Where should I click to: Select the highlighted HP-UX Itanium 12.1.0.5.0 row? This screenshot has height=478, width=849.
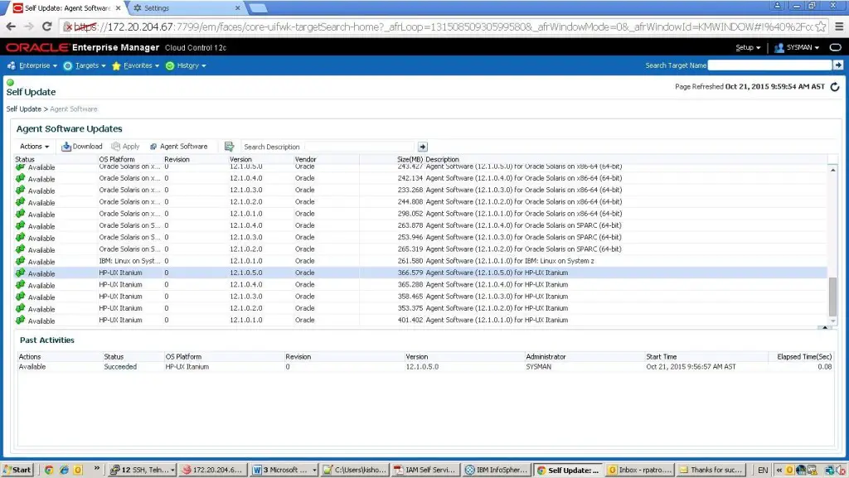166,273
